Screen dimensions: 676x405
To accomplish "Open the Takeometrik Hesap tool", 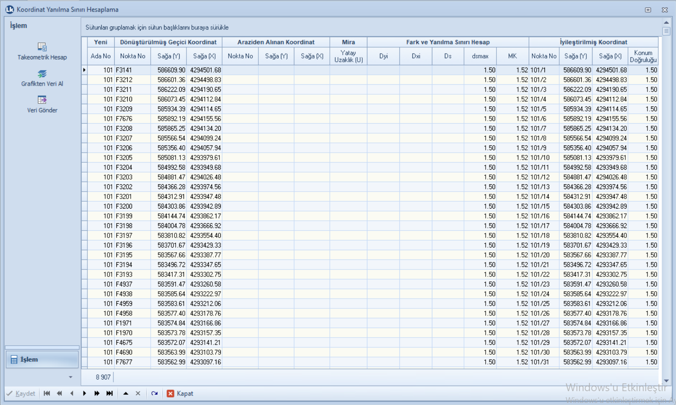I will point(42,51).
